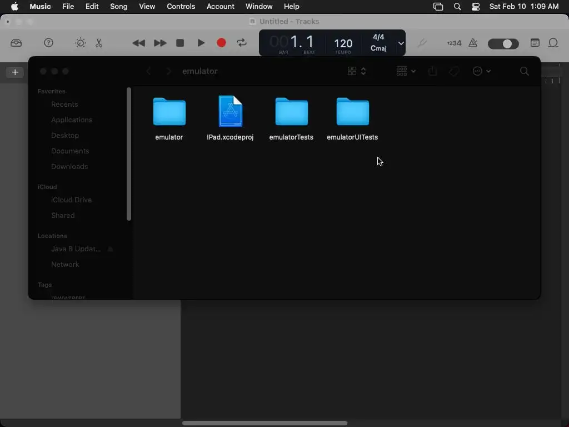Image resolution: width=569 pixels, height=427 pixels.
Task: Add a new track with plus button
Action: pyautogui.click(x=15, y=72)
